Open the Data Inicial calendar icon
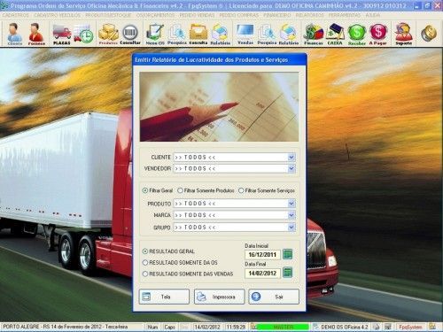The height and width of the screenshot is (332, 443). coord(287,254)
